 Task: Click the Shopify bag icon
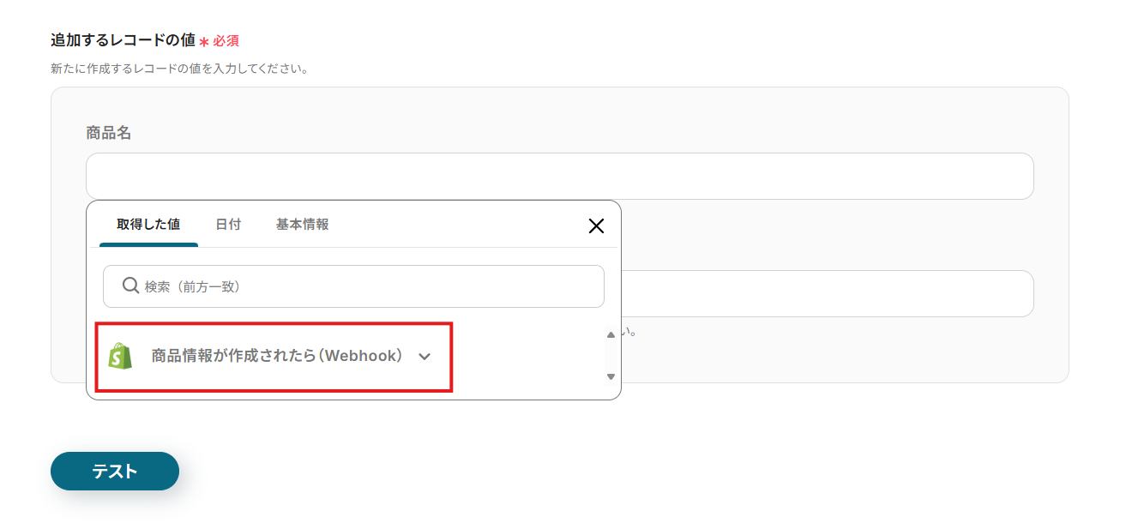(121, 357)
